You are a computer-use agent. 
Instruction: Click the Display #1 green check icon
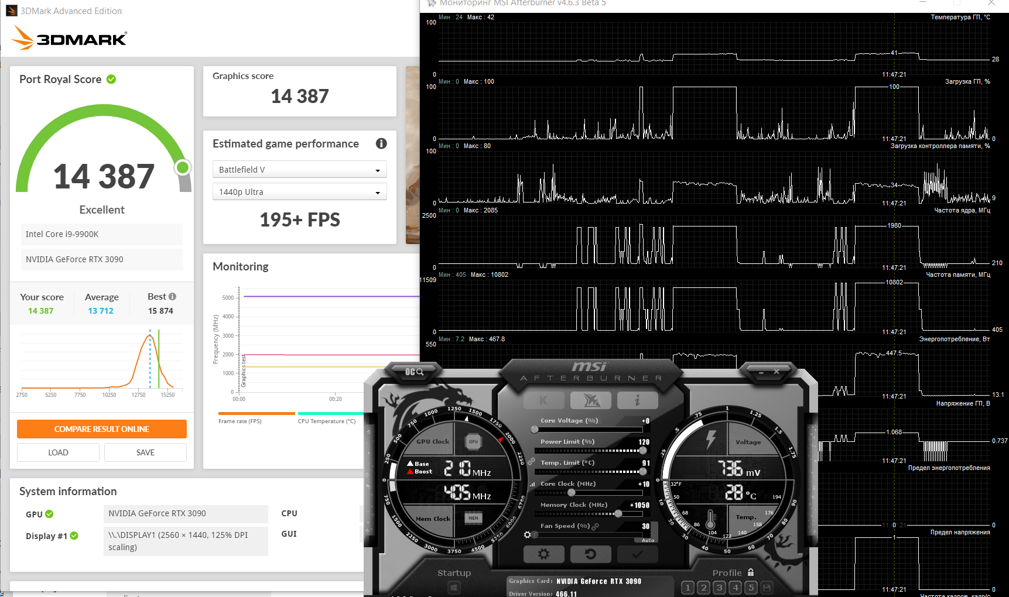coord(74,536)
